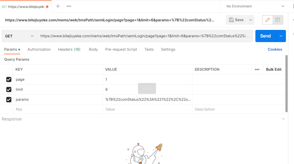
Task: Switch to the Authorization tab
Action: click(39, 49)
